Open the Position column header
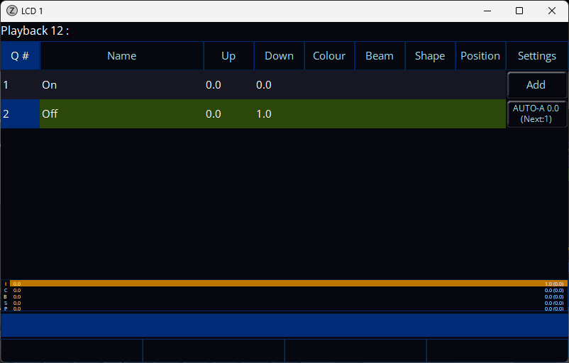Viewport: 569px width, 363px height. pyautogui.click(x=480, y=56)
